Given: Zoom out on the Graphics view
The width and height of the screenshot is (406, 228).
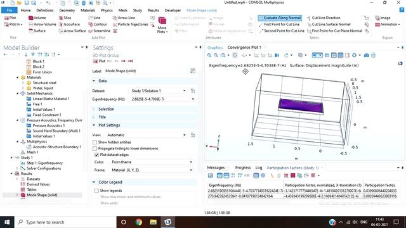Looking at the screenshot, I should tap(216, 55).
